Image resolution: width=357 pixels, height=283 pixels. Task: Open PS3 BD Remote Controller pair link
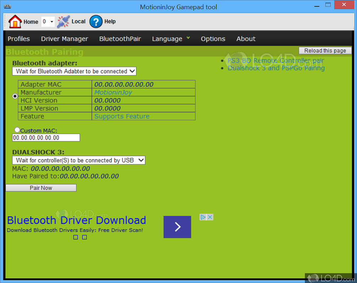click(x=276, y=61)
